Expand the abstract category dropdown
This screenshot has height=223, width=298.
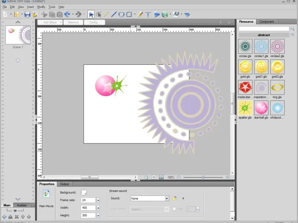[x=292, y=35]
